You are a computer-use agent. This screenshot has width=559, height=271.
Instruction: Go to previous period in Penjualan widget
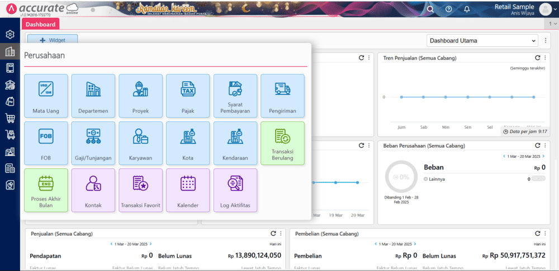point(111,244)
